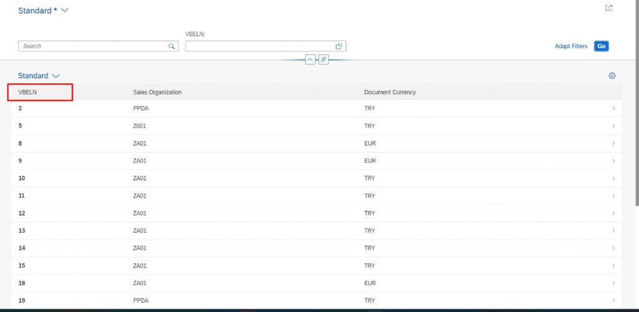Select VBELN cell 19
The width and height of the screenshot is (639, 312).
(22, 301)
